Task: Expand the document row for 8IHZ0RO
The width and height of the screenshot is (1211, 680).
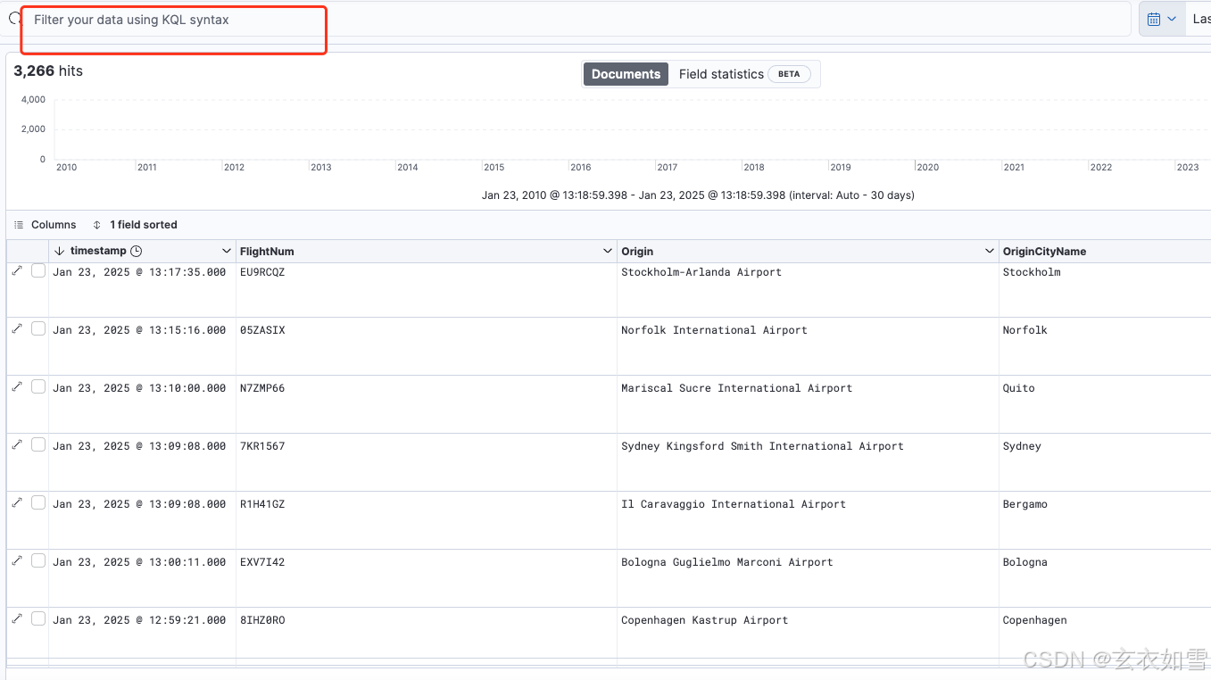Action: [x=16, y=618]
